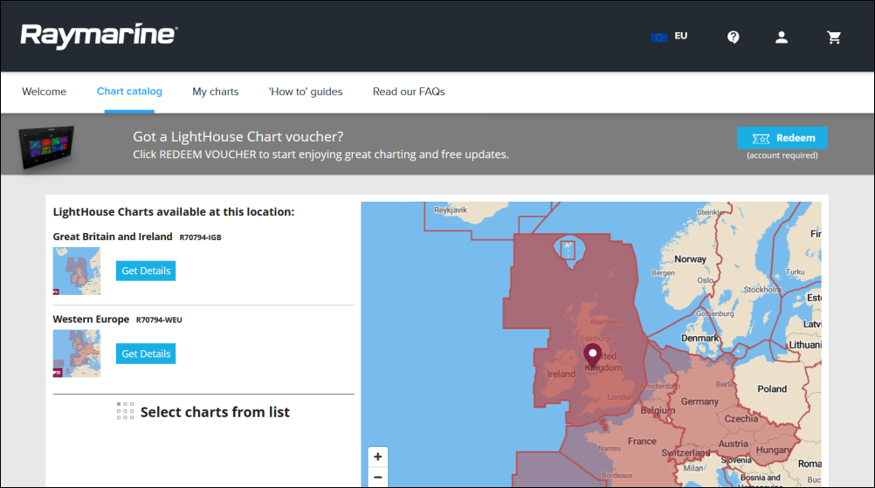The width and height of the screenshot is (875, 488).
Task: Get Details for Western Europe chart
Action: point(146,354)
